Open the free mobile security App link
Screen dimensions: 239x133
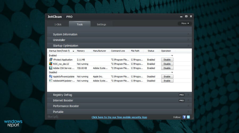point(119,117)
